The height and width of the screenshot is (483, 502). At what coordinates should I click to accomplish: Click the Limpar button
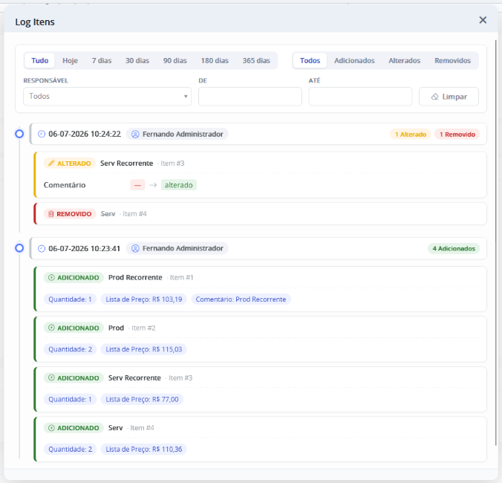tap(449, 97)
